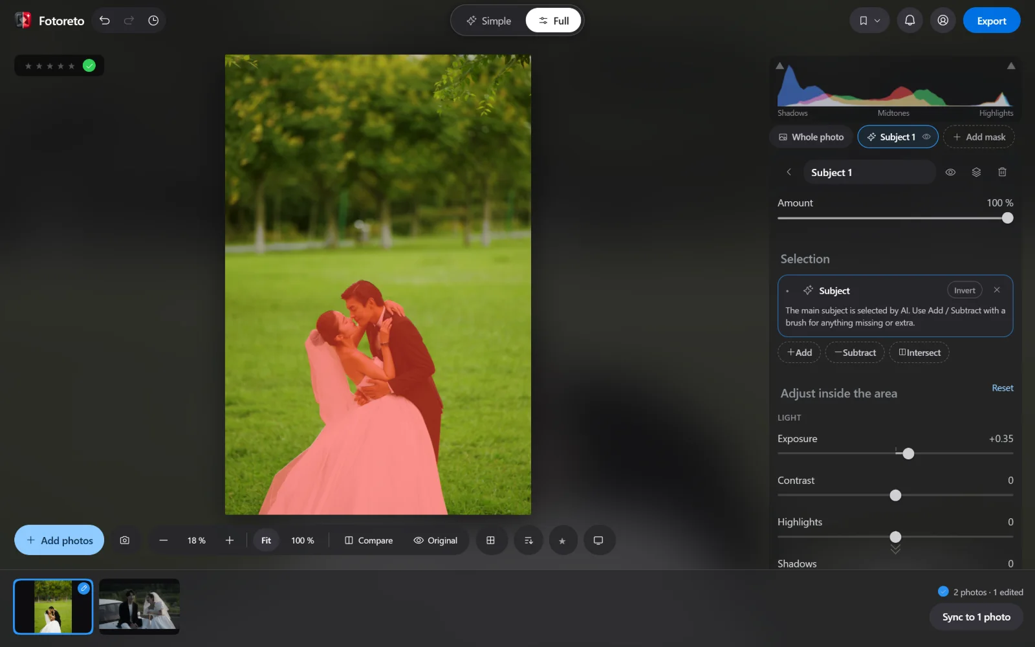Zoom in with the plus icon
Screen dimensions: 1035x647
[230, 540]
